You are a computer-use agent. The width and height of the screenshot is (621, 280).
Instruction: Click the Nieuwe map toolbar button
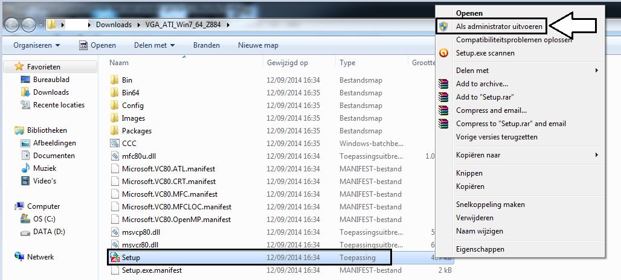pos(258,45)
